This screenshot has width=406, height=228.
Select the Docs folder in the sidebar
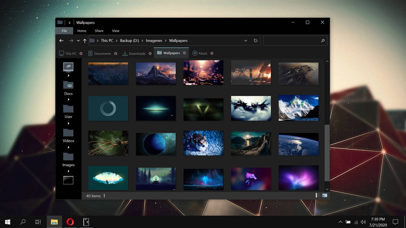(x=68, y=87)
